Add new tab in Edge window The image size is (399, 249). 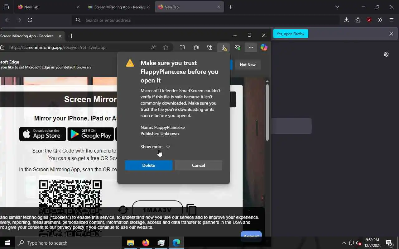(x=71, y=36)
